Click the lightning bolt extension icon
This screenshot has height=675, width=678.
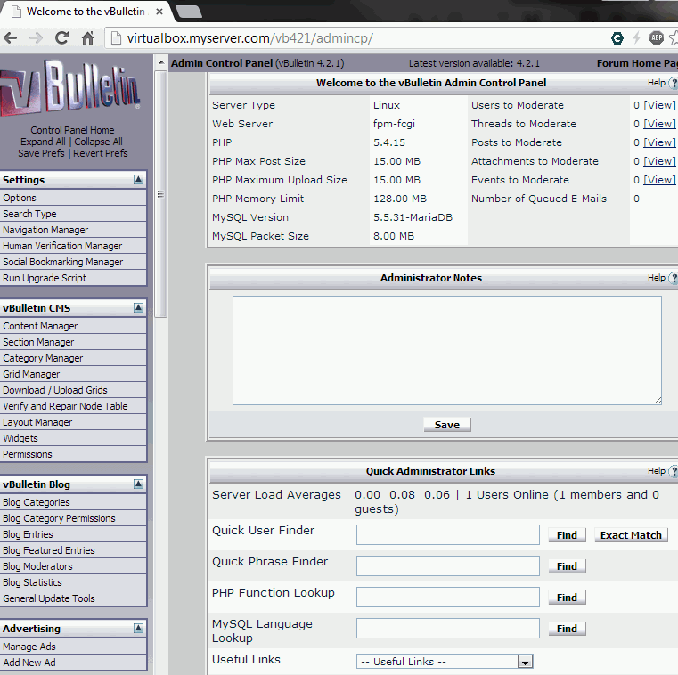(x=636, y=38)
